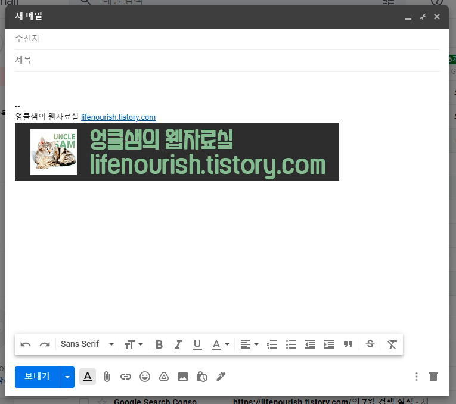The width and height of the screenshot is (456, 404).
Task: Open the lifenourish.tistory.com signature link
Action: click(118, 117)
